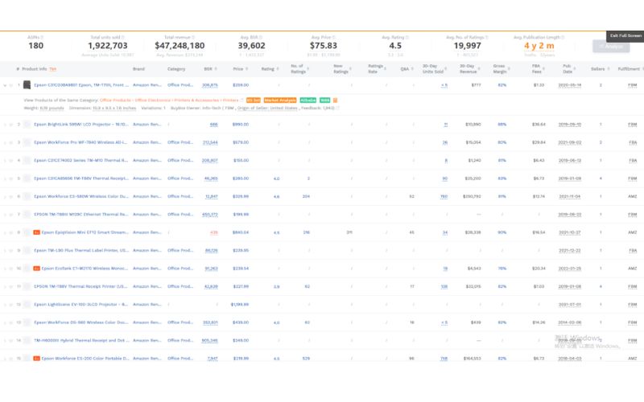This screenshot has height=402, width=644.
Task: Expand row 13 WorkForce DS-860 details
Action: pos(5,323)
